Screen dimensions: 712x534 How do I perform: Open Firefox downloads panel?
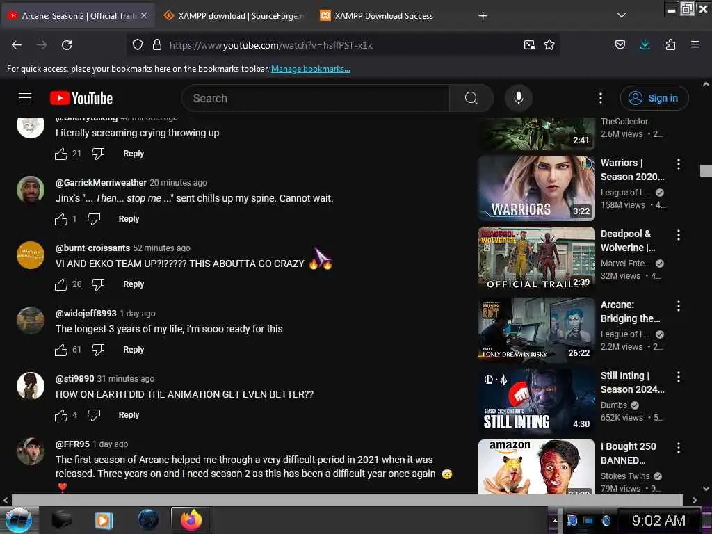click(645, 44)
